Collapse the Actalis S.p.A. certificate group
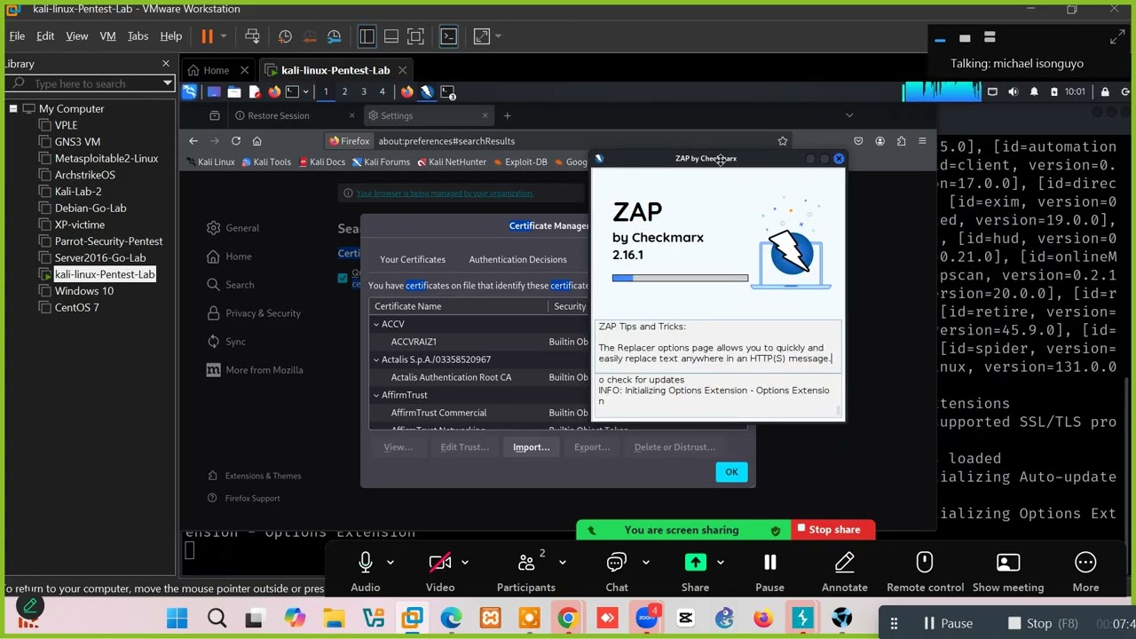1136x639 pixels. 376,359
